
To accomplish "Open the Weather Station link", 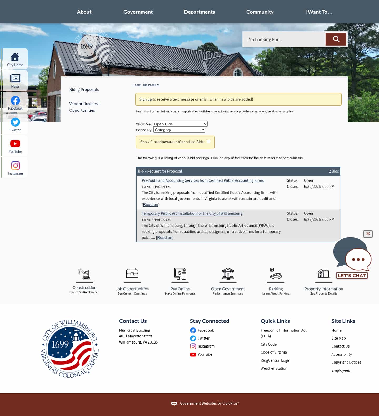I will pos(274,368).
